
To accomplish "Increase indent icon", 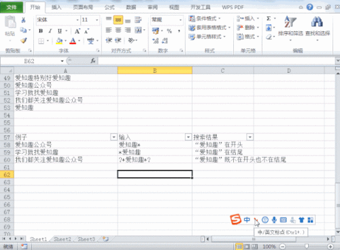I will [118, 40].
